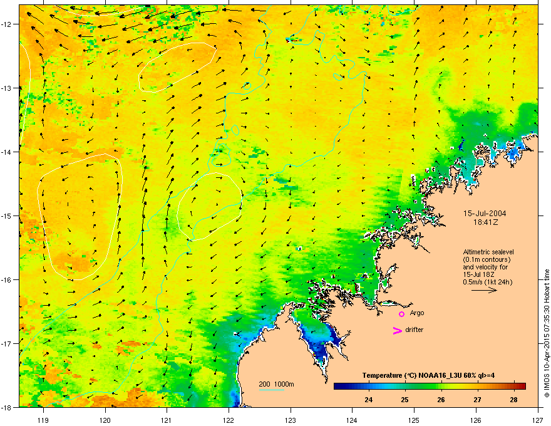Click the Altimetric sealevel text
This screenshot has height=426, width=551.
click(x=488, y=252)
